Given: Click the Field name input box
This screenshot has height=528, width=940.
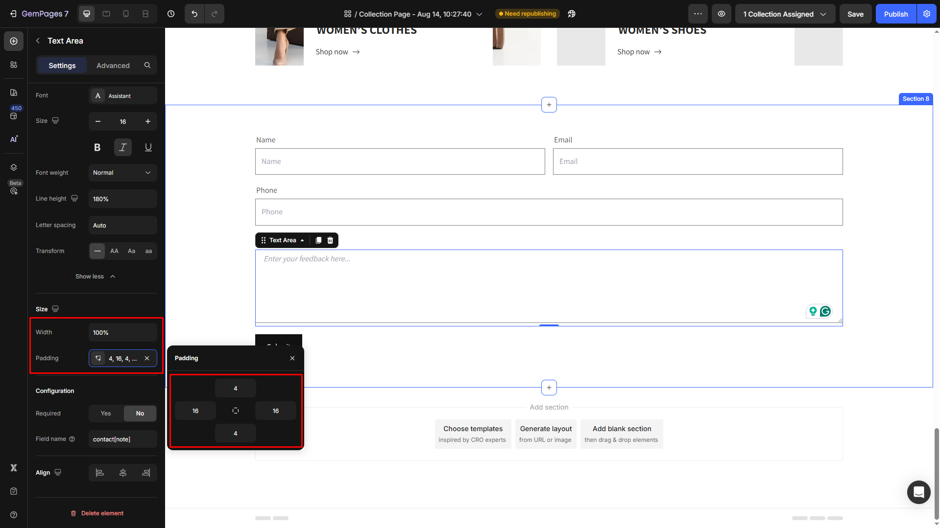Looking at the screenshot, I should [x=122, y=439].
